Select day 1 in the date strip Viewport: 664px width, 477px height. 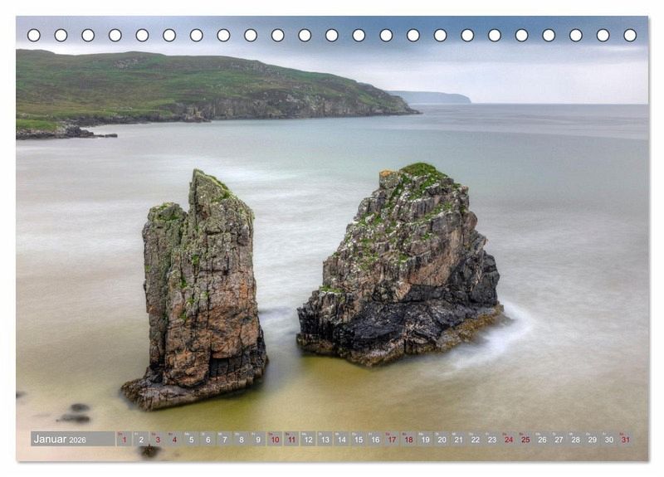(x=124, y=439)
